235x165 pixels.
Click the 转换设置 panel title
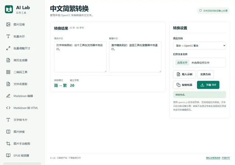click(x=180, y=28)
